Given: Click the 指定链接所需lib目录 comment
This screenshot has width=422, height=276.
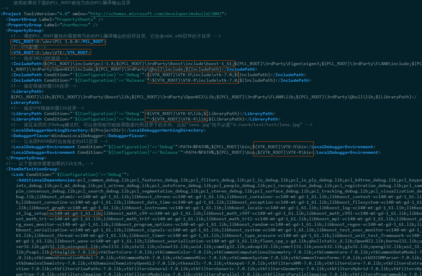Looking at the screenshot, I should [x=44, y=86].
